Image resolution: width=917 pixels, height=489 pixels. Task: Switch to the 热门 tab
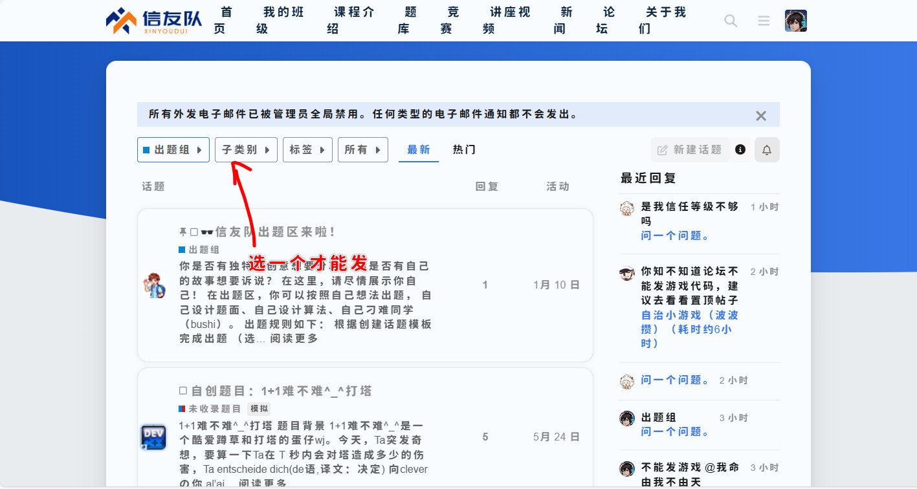[464, 149]
